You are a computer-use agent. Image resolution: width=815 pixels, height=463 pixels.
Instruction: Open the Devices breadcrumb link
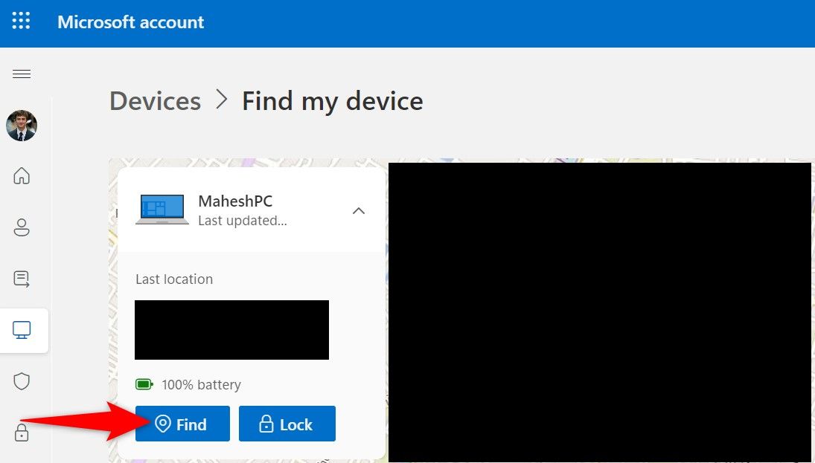click(155, 100)
